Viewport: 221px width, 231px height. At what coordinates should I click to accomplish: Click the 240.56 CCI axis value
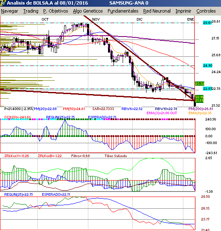211,119
